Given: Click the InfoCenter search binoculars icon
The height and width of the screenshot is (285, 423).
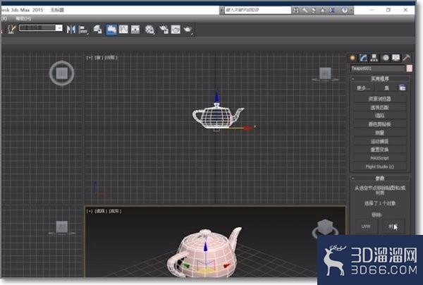Looking at the screenshot, I should pos(296,11).
